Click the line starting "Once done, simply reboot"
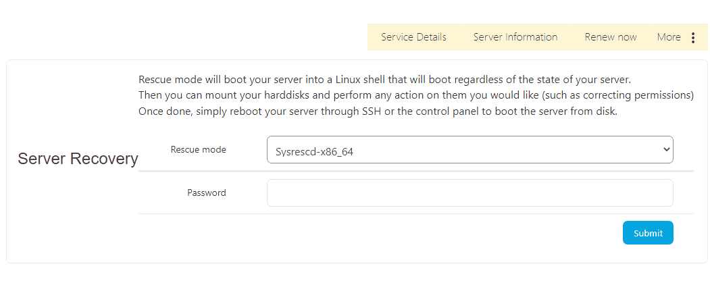Screen dimensions: 710x283 (x=378, y=111)
